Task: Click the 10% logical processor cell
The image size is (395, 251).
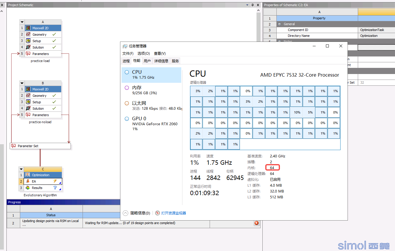Action: [x=297, y=112]
